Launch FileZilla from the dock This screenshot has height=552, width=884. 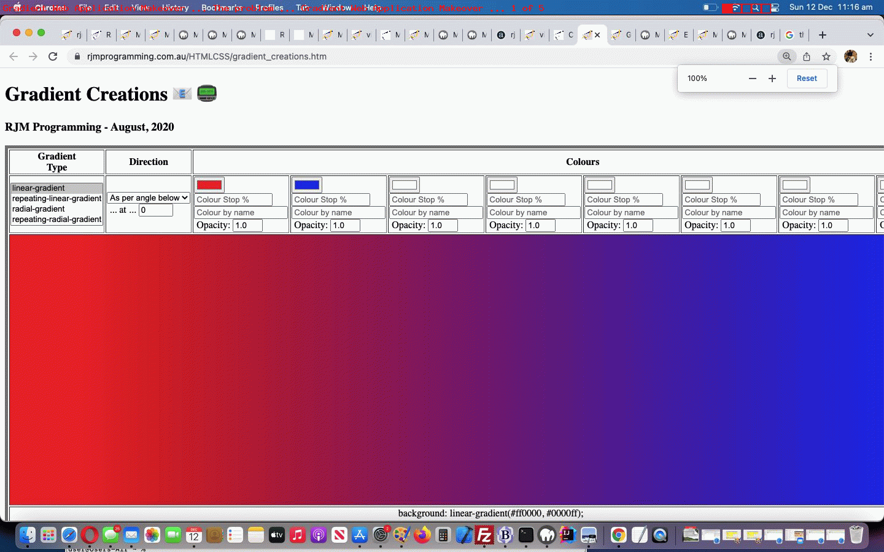484,535
